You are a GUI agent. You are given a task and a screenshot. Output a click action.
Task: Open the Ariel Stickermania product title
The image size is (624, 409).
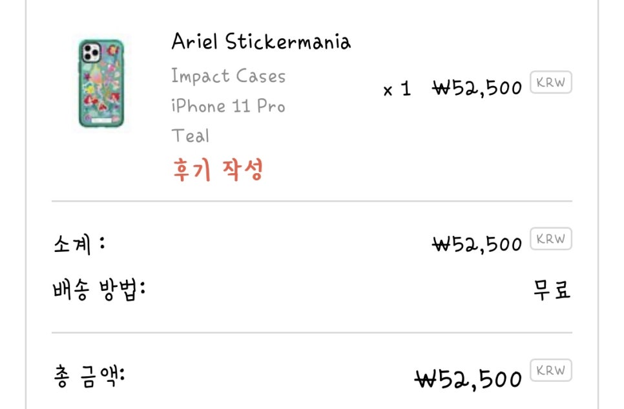(x=261, y=43)
